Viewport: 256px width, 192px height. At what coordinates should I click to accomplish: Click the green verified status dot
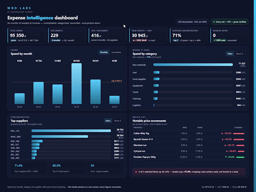tap(214, 22)
